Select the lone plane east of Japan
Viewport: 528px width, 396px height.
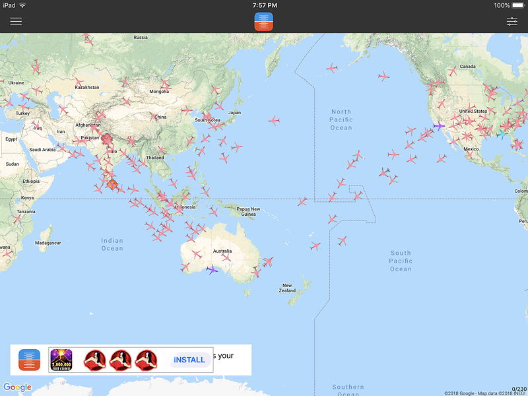tap(274, 121)
